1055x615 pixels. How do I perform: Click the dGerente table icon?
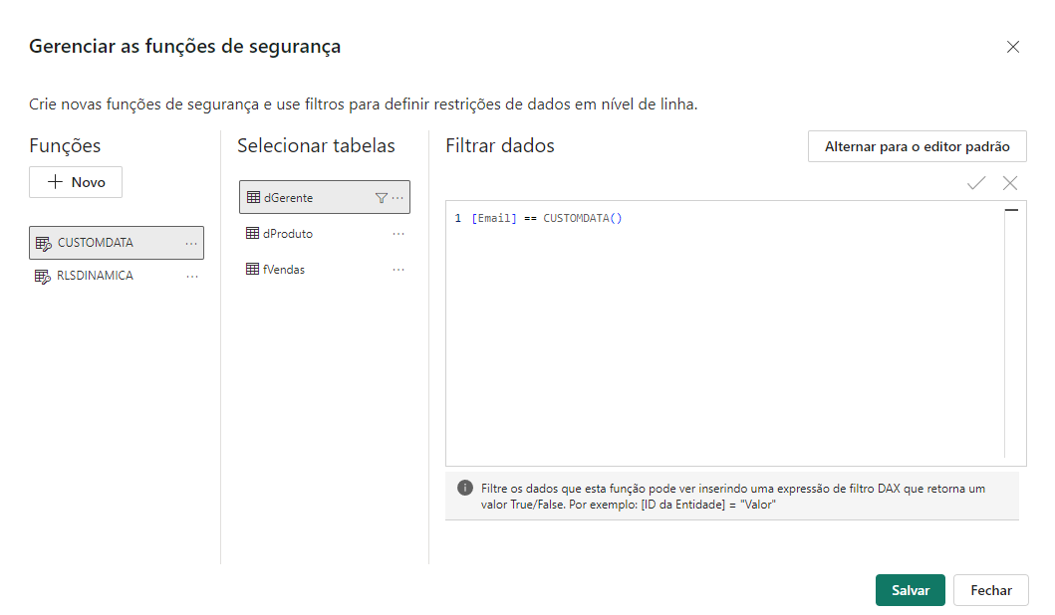[253, 198]
